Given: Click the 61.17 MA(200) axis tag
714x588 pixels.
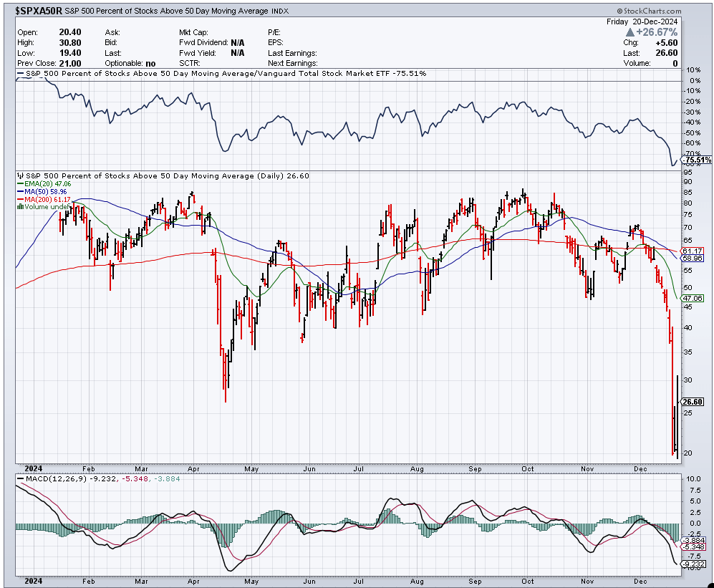Looking at the screenshot, I should point(691,251).
